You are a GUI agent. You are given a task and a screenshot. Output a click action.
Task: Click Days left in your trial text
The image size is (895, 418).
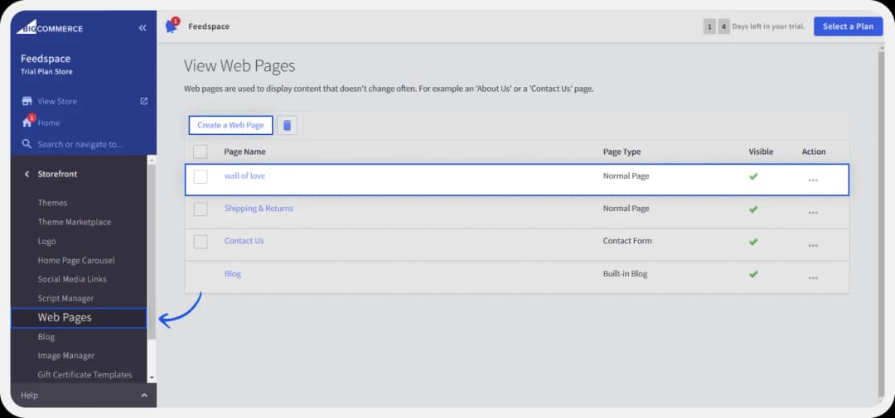click(x=768, y=26)
